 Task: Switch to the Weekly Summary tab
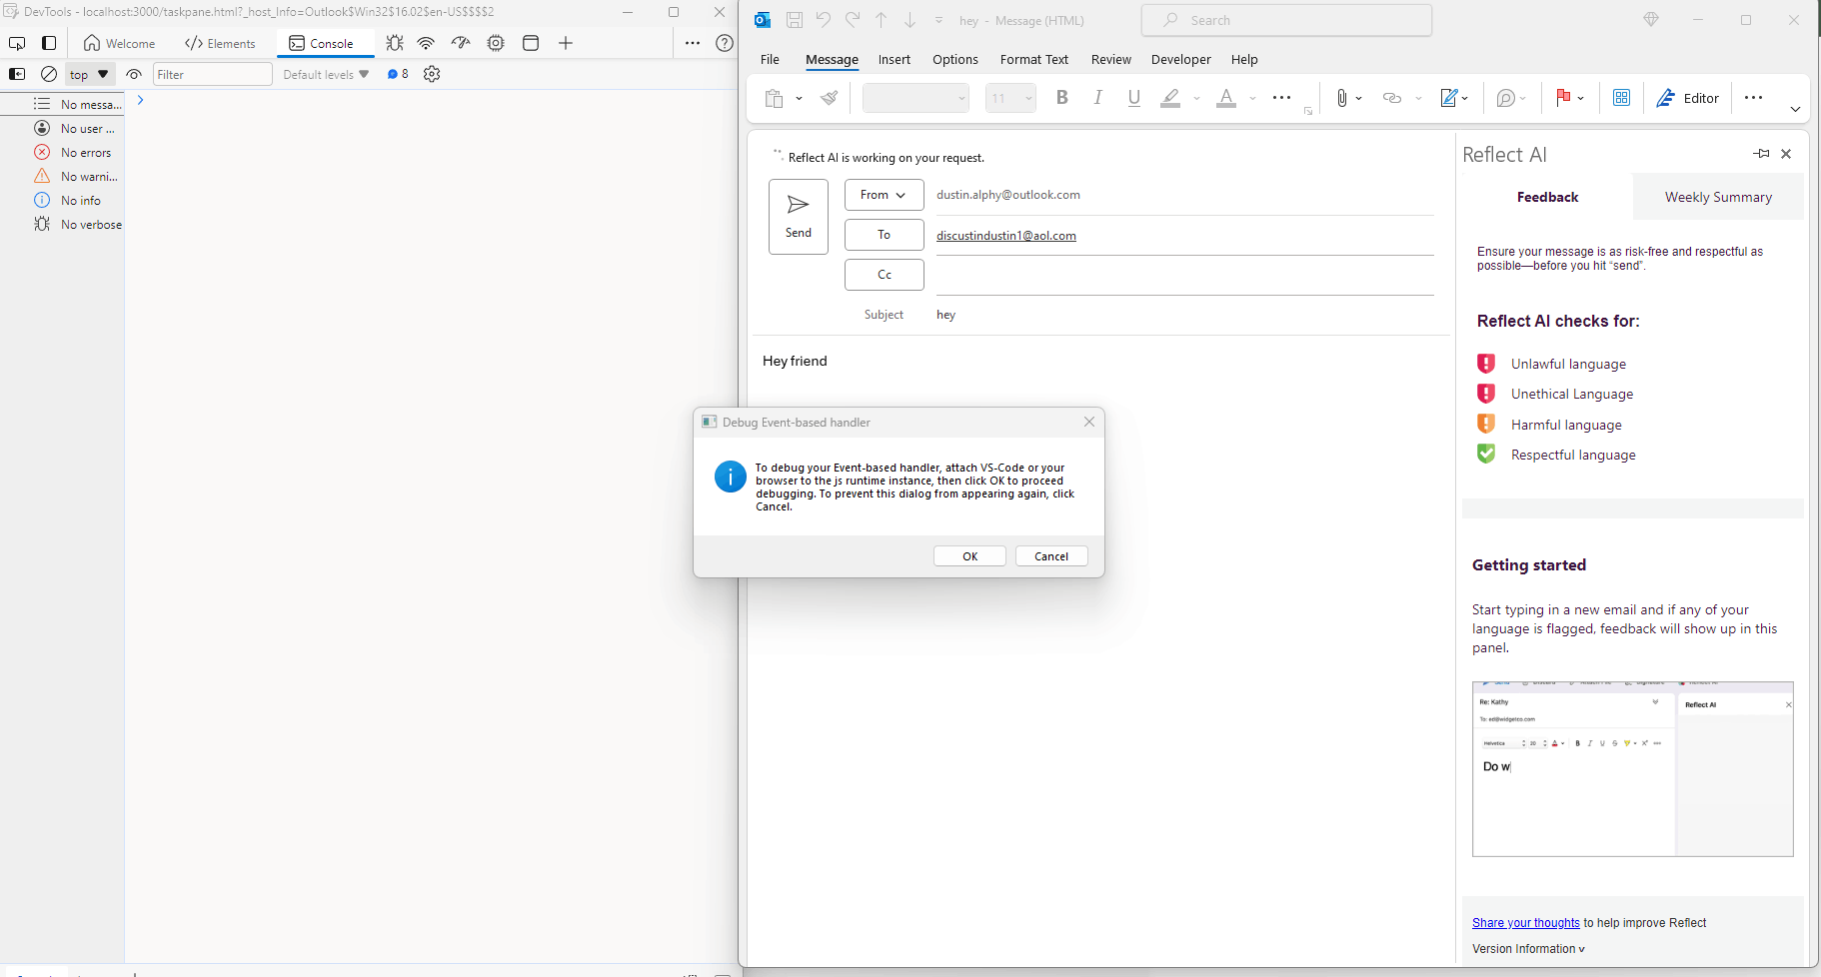point(1718,197)
